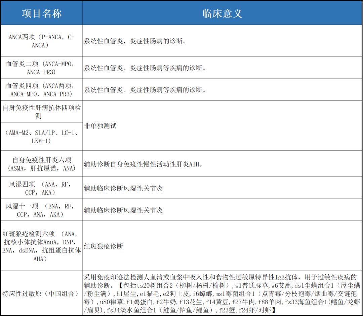Select the 血管炎四项 item name cell
Image resolution: width=363 pixels, height=316 pixels.
pos(42,90)
